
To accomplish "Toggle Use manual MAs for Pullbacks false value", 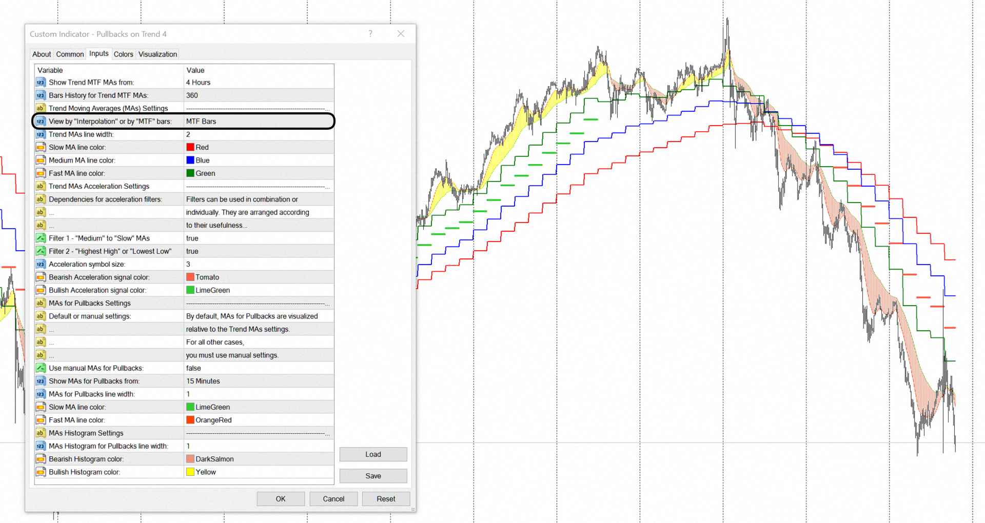I will coord(259,368).
